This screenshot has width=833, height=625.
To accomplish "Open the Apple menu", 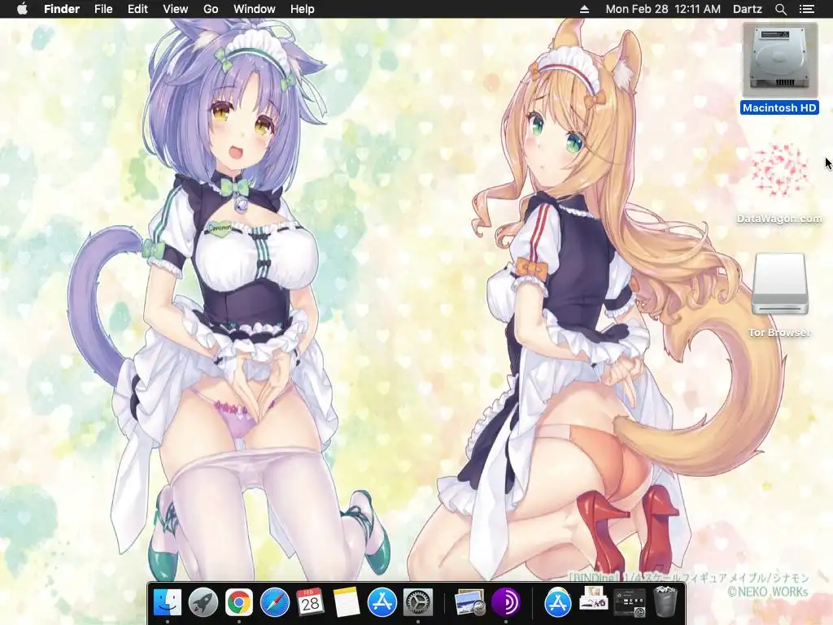I will pos(22,9).
